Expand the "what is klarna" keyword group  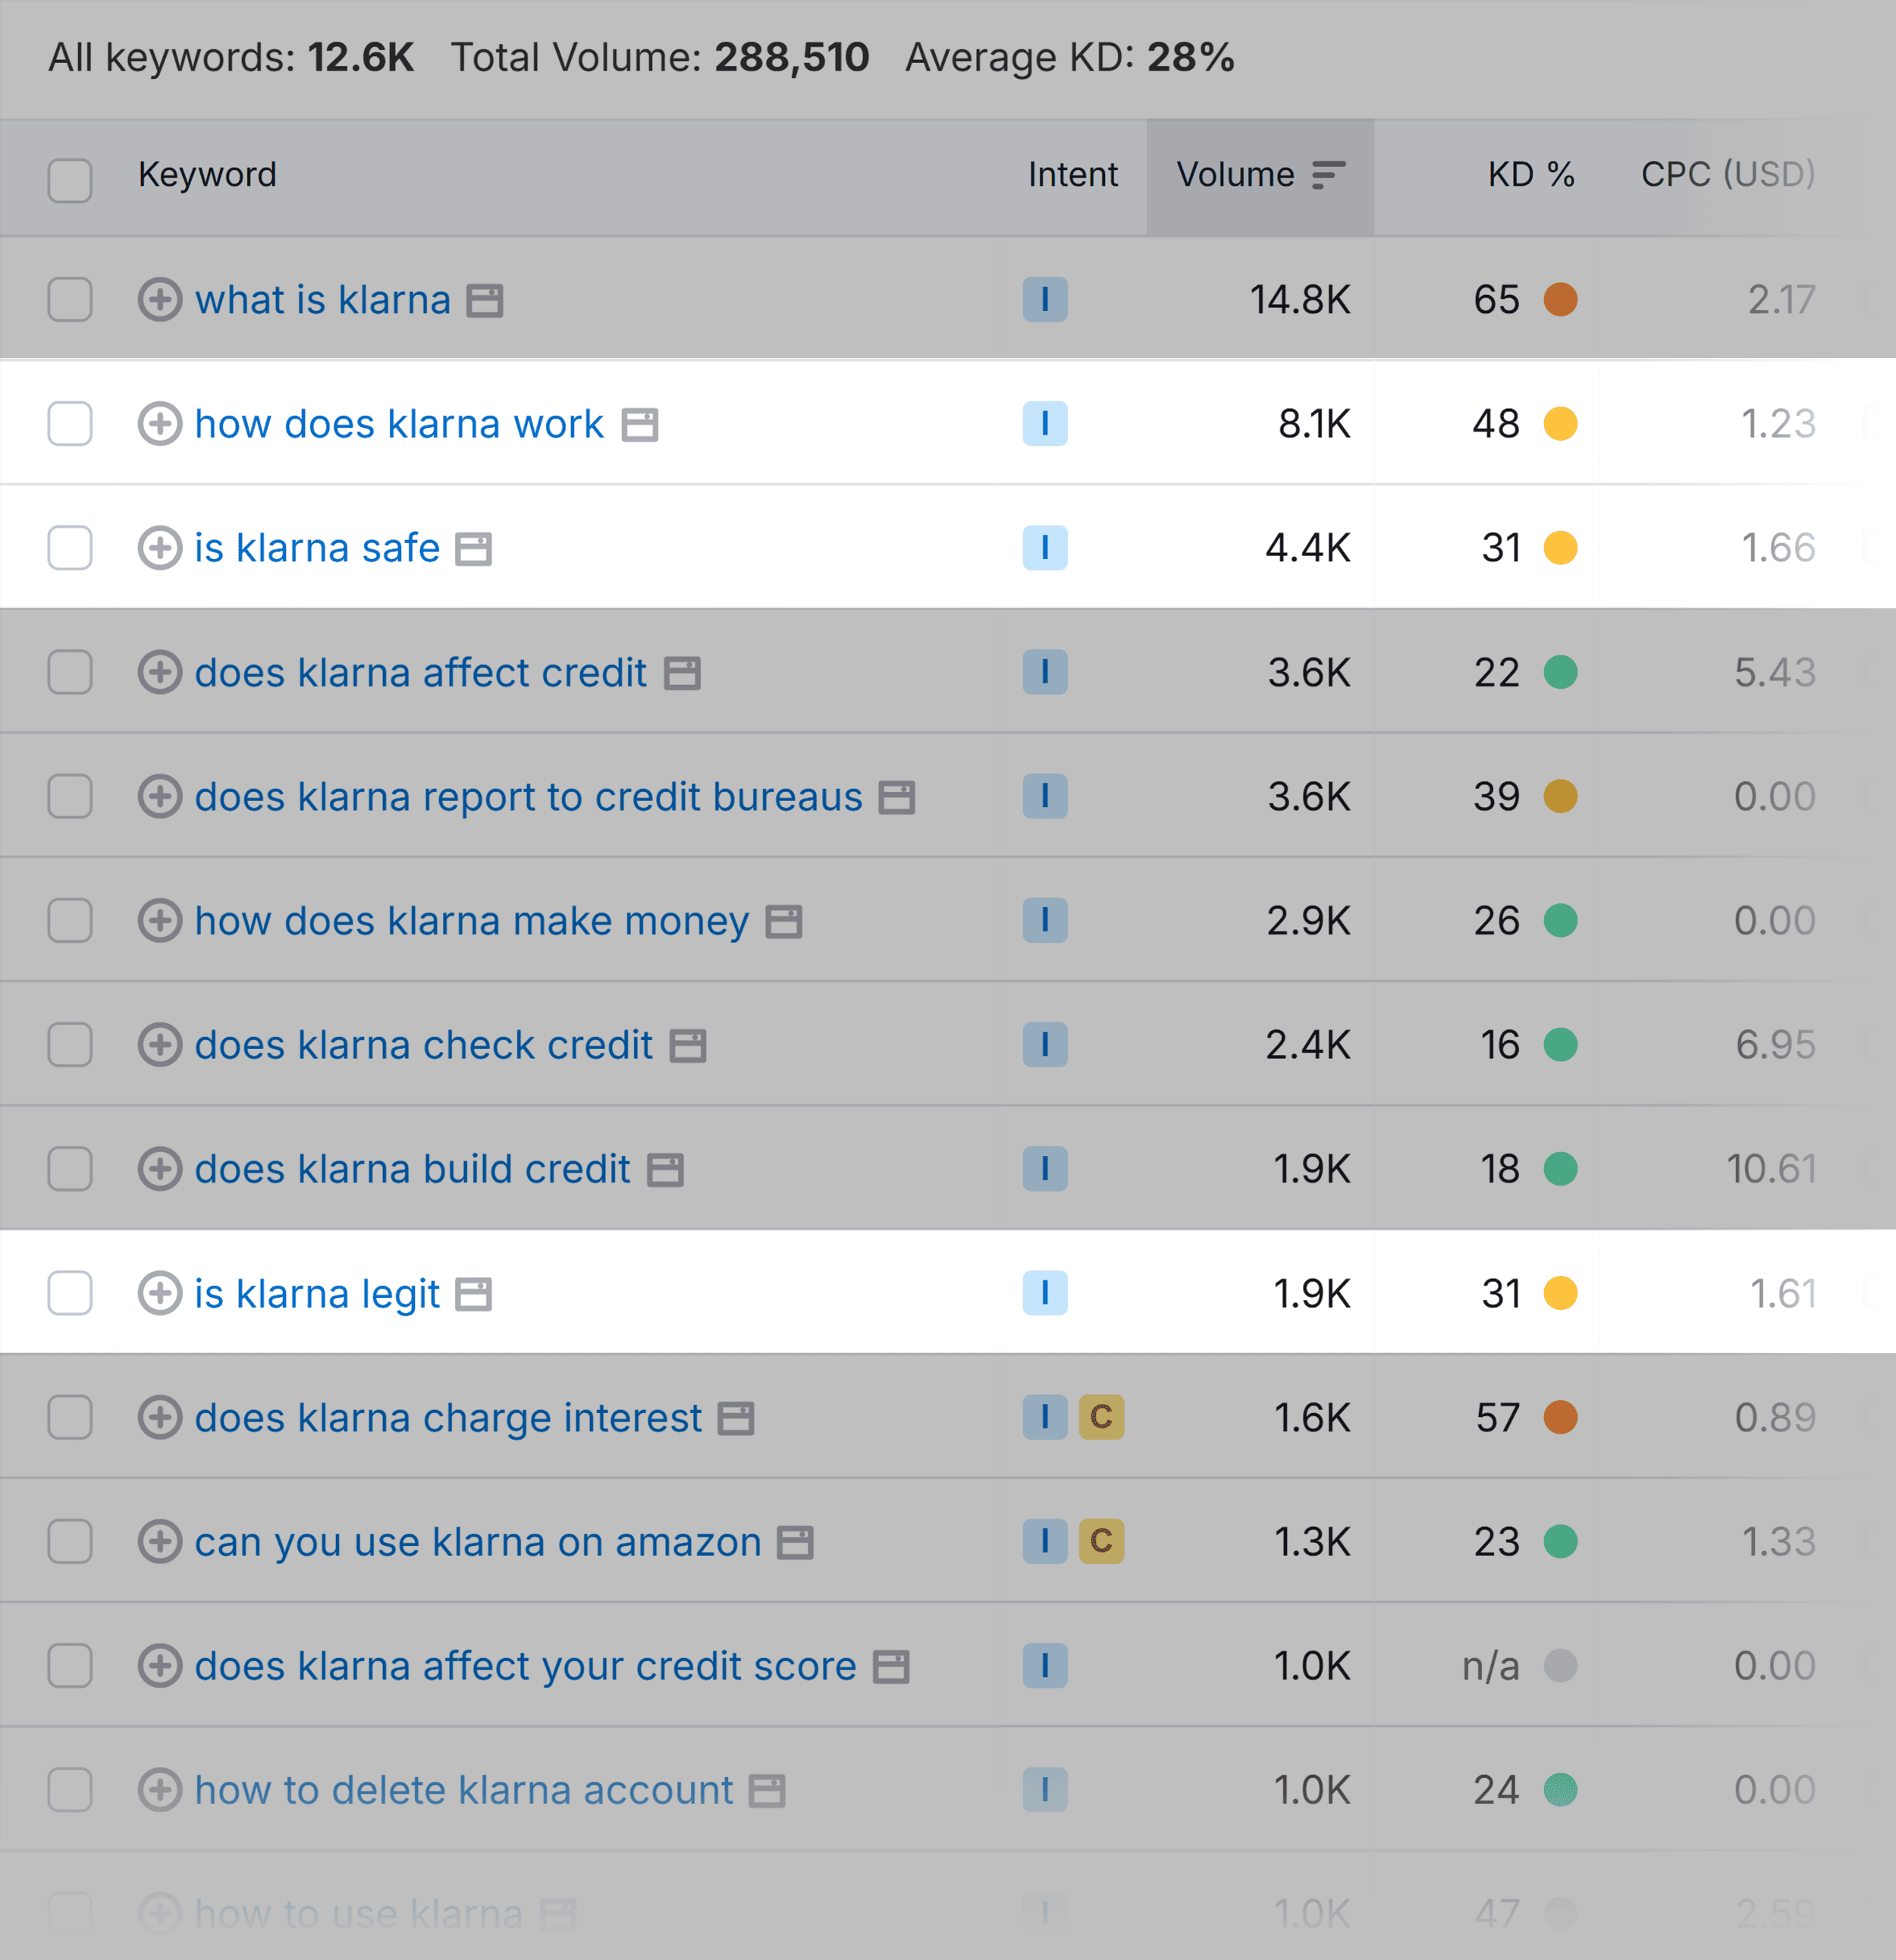coord(160,299)
